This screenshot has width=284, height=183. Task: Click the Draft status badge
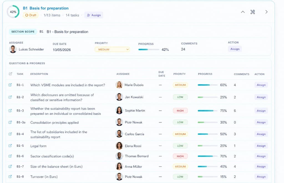31,15
